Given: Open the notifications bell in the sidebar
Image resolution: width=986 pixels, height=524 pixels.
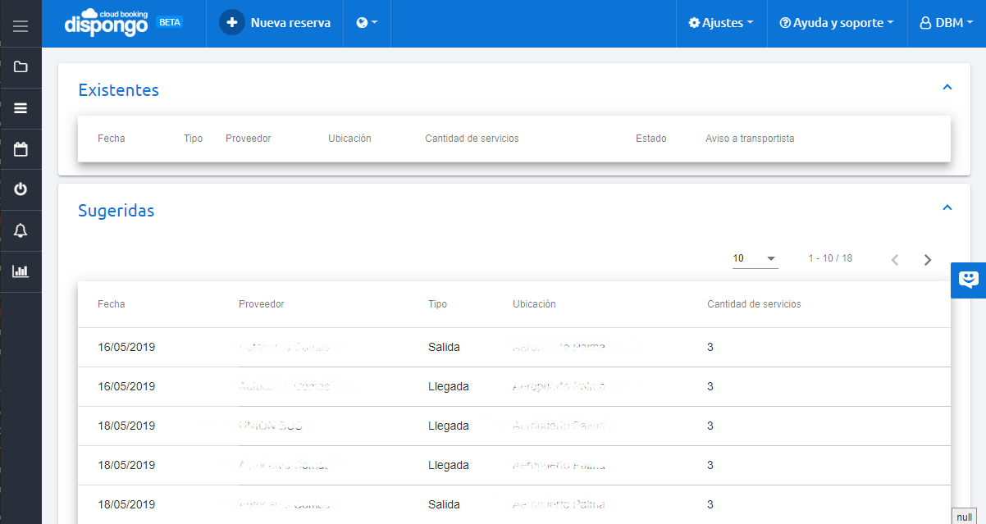Looking at the screenshot, I should [x=21, y=230].
